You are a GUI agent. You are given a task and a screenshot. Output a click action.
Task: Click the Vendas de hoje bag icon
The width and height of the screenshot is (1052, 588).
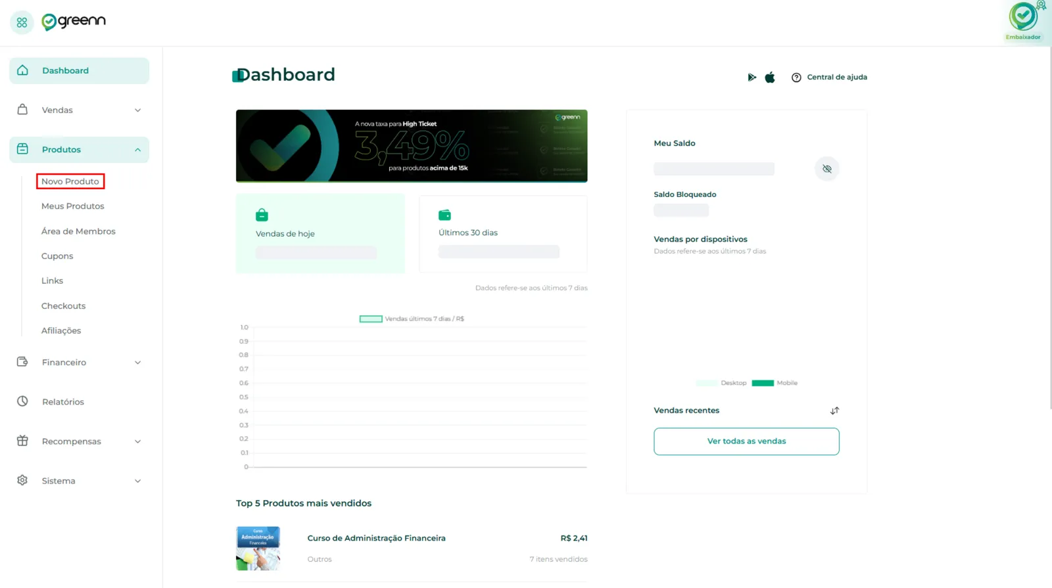(x=262, y=215)
